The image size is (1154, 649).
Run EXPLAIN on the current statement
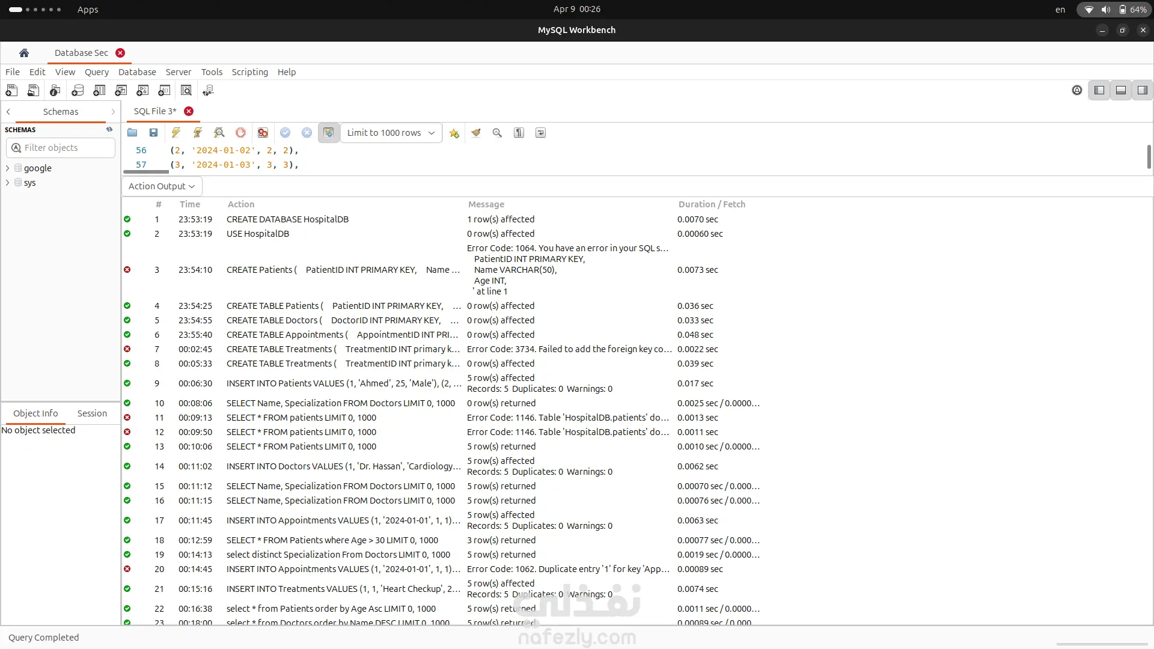click(x=219, y=133)
